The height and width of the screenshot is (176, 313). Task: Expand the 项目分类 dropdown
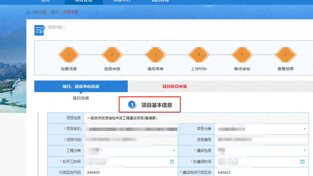point(304,129)
